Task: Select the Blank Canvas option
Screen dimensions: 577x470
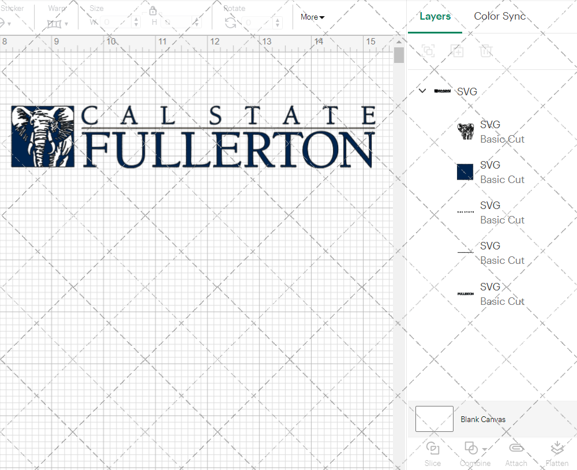Action: [x=484, y=419]
